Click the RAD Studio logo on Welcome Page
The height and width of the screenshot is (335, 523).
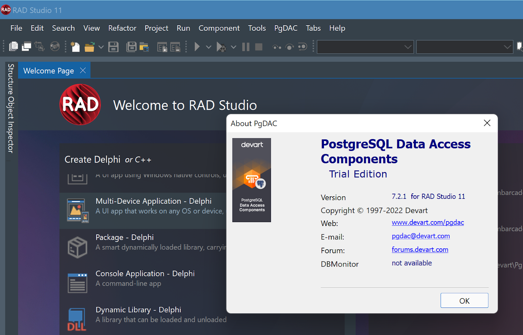point(80,104)
